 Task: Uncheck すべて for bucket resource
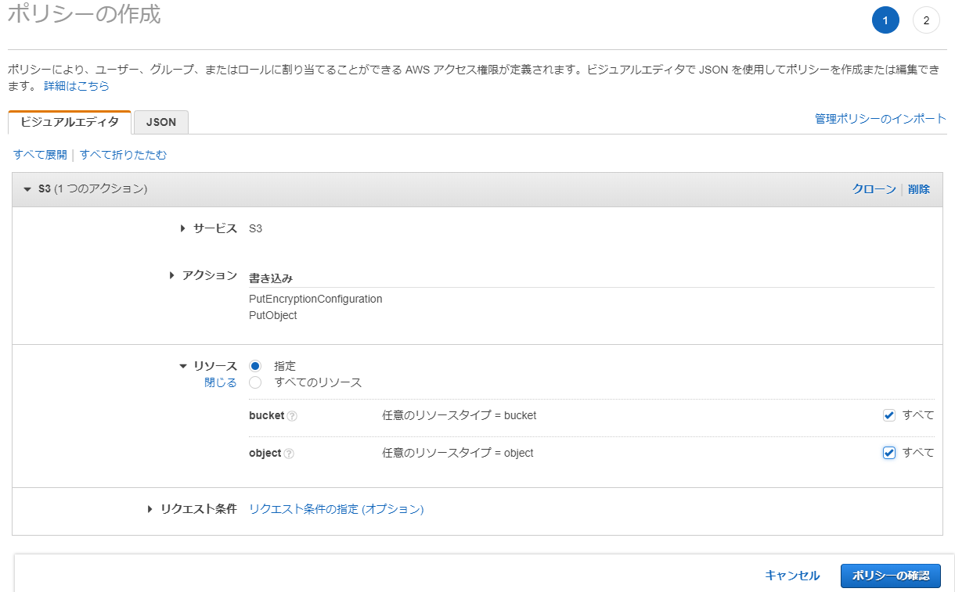tap(888, 414)
